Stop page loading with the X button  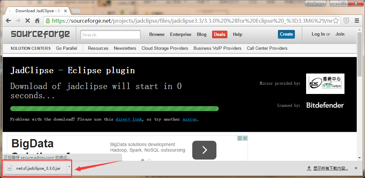[27, 21]
